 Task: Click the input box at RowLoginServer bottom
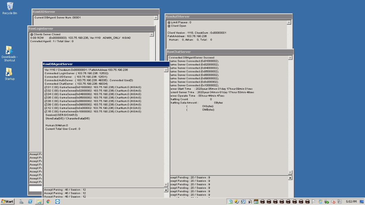(x=35, y=188)
